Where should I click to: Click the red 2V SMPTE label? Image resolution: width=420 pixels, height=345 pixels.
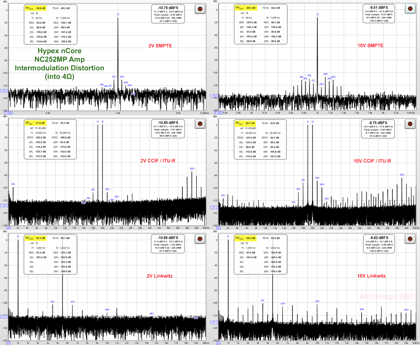pos(160,46)
